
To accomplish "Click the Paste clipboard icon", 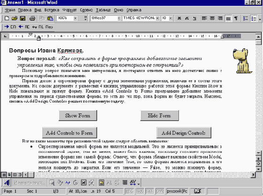I will tap(50, 18).
